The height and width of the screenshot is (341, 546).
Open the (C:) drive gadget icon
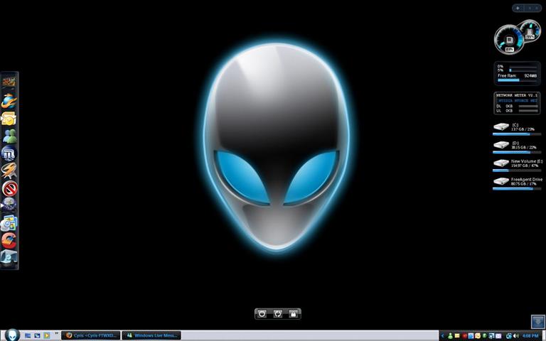501,126
